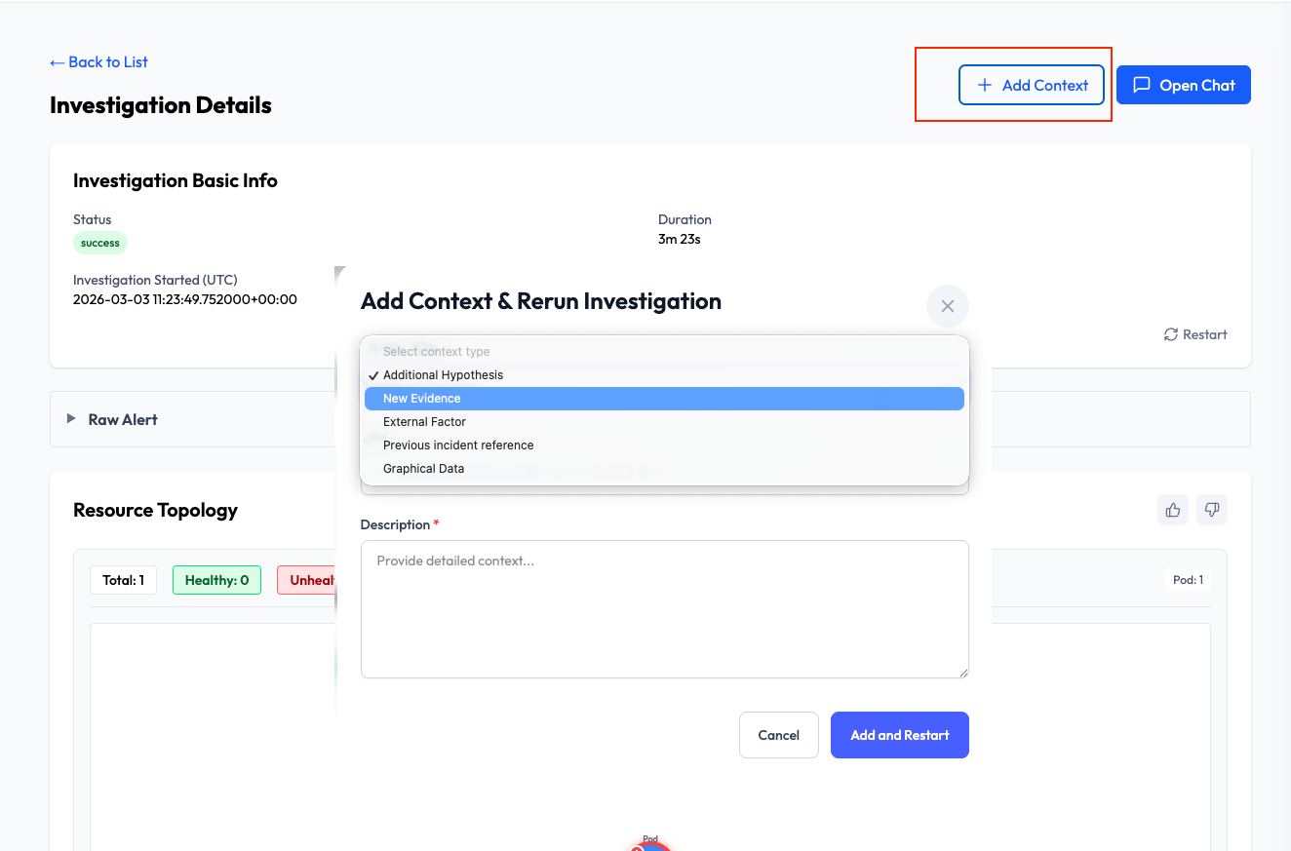Click the thumbs down feedback icon

pyautogui.click(x=1212, y=510)
